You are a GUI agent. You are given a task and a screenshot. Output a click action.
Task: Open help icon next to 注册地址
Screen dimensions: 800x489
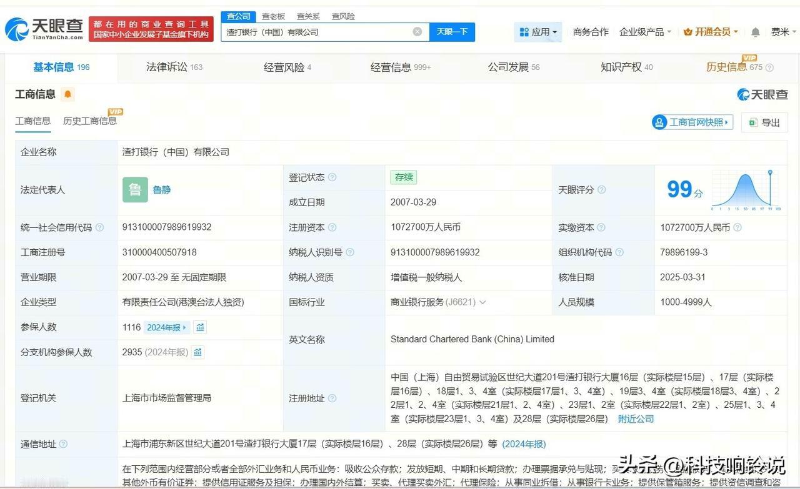pyautogui.click(x=332, y=398)
